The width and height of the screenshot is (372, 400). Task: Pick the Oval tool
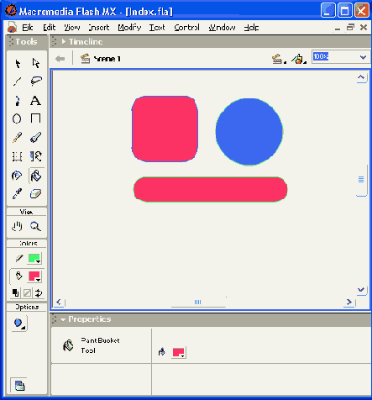(17, 118)
